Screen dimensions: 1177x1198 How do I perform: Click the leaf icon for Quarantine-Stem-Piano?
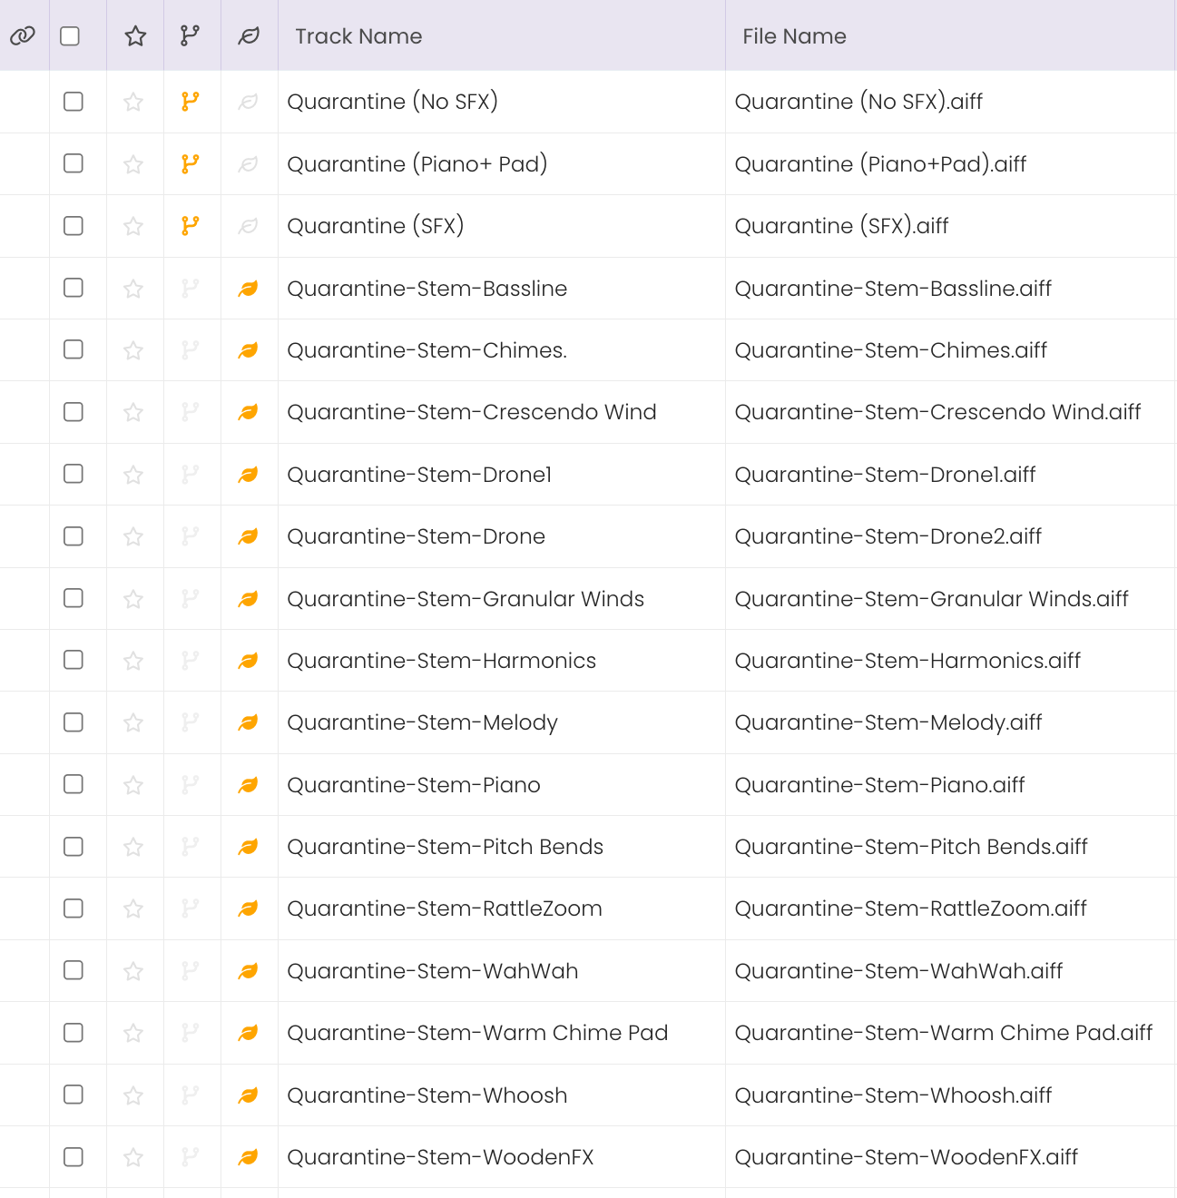(248, 785)
